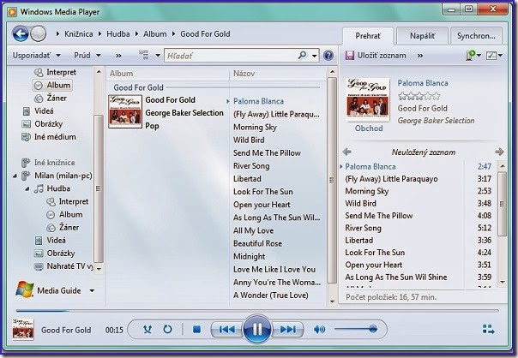The image size is (518, 358).
Task: Switch to the Synchron... tab
Action: pyautogui.click(x=476, y=36)
